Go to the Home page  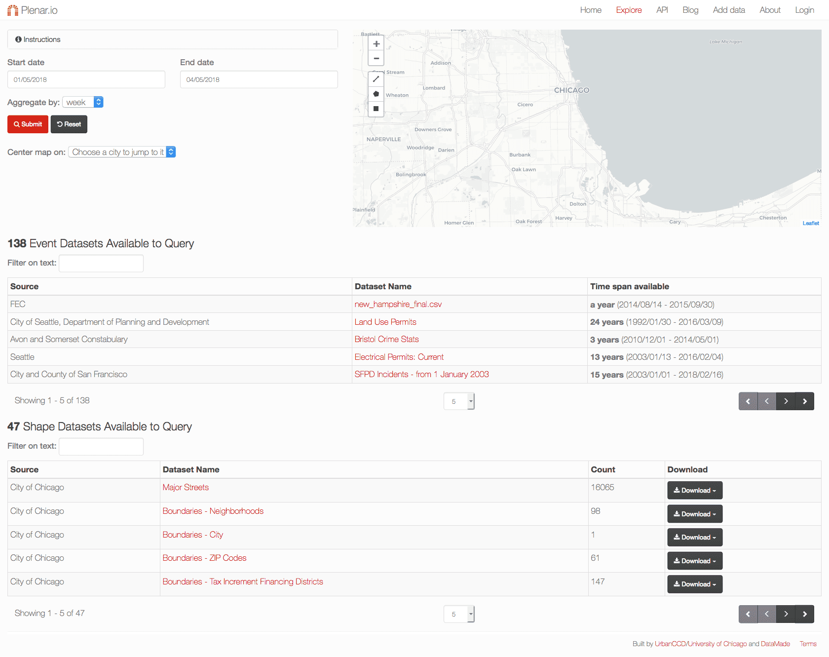point(591,10)
